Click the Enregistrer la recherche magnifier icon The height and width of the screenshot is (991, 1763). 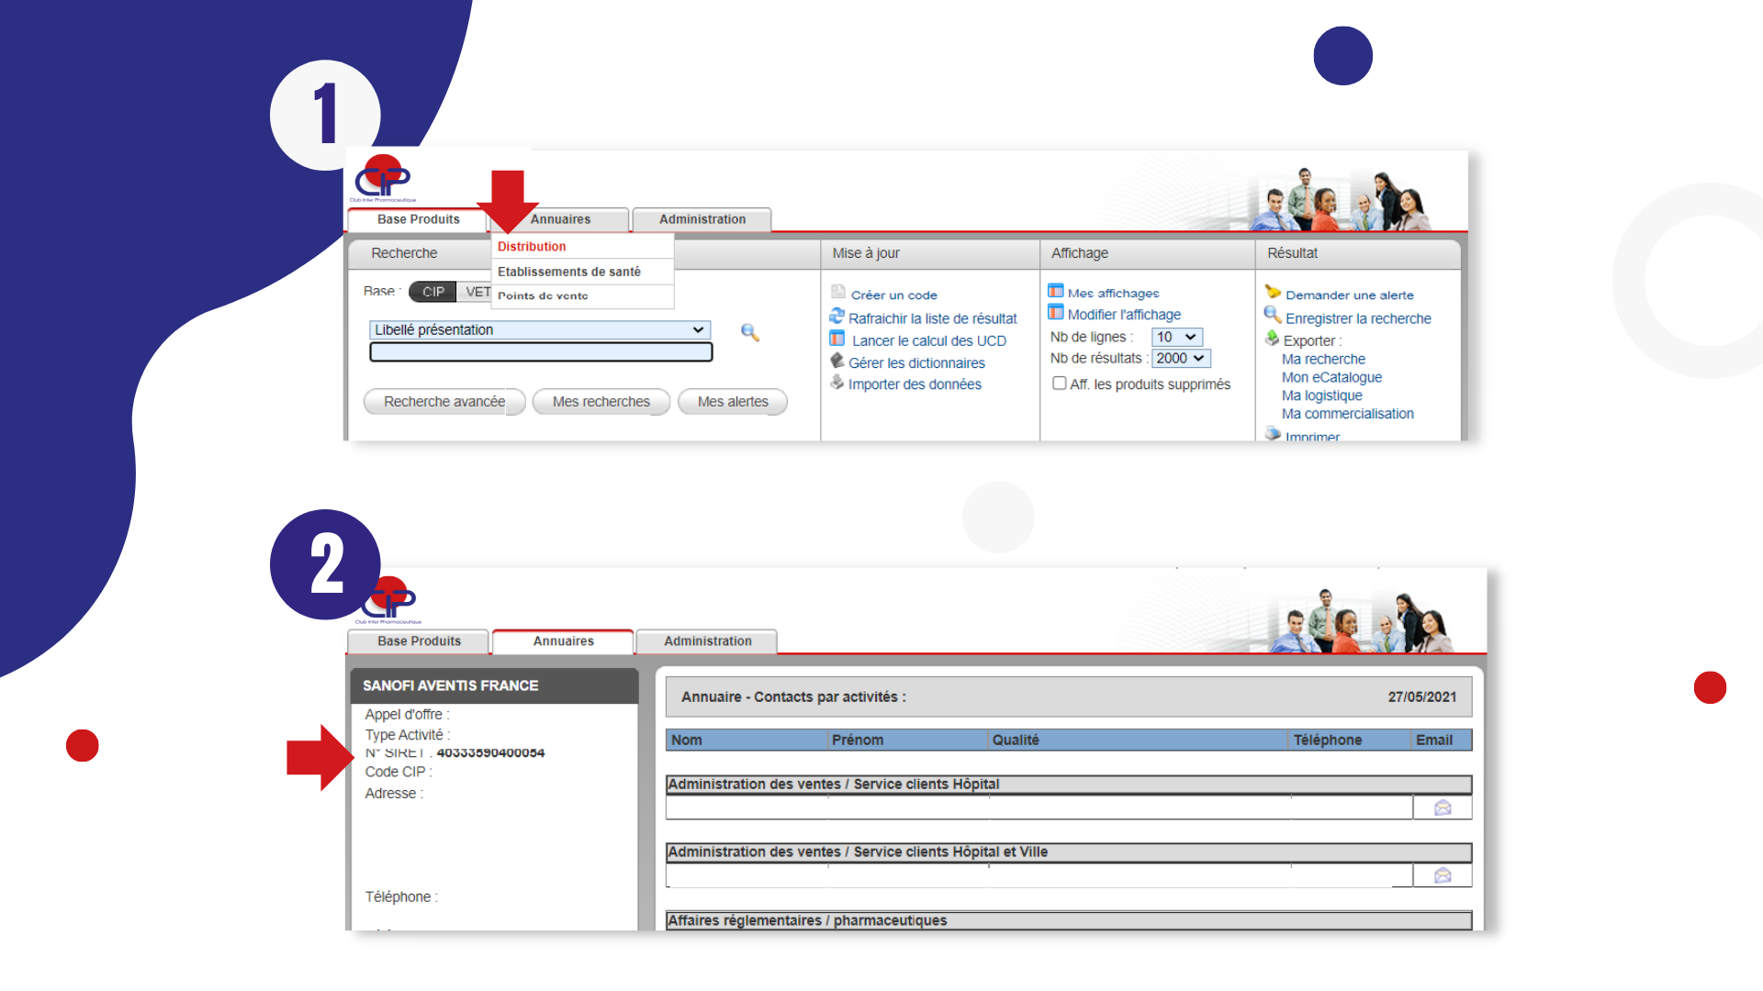tap(1273, 316)
